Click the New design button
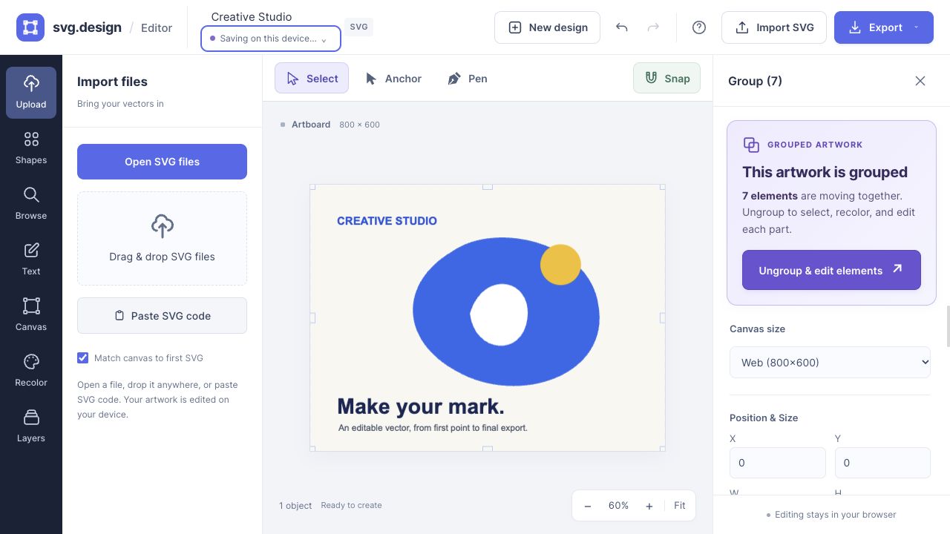Screen dimensions: 950x534 point(547,27)
